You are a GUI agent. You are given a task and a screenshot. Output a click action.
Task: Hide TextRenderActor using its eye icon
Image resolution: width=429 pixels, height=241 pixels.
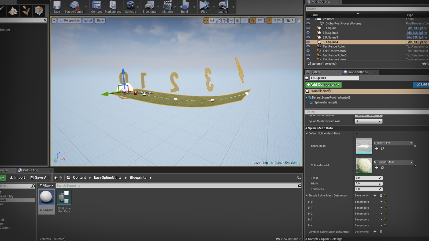(x=308, y=46)
